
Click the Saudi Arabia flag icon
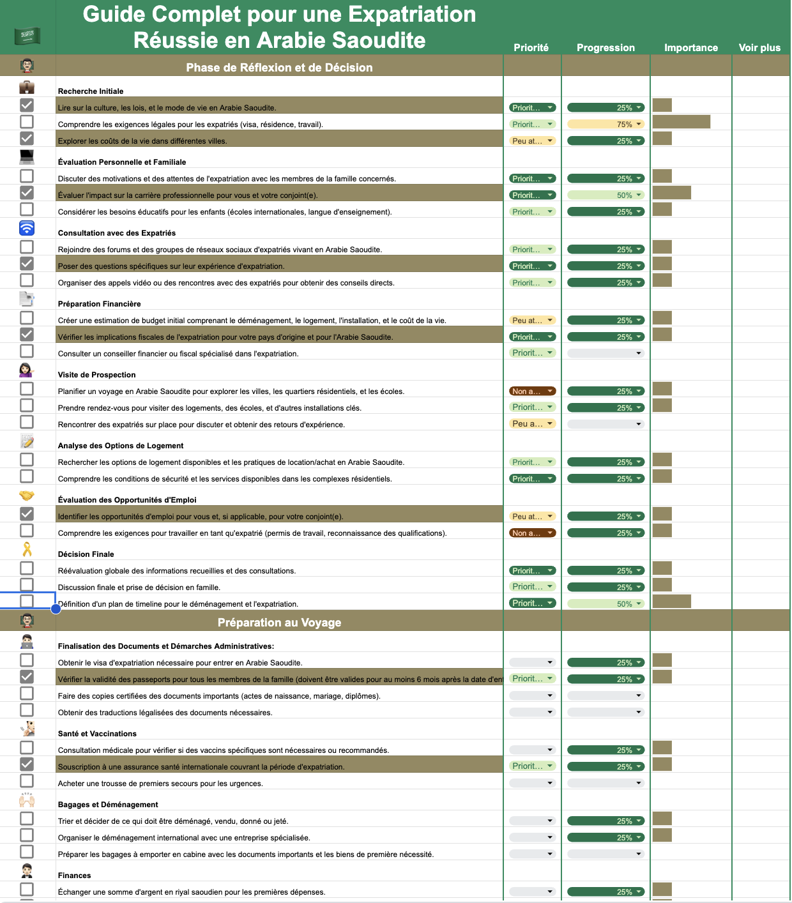[27, 36]
